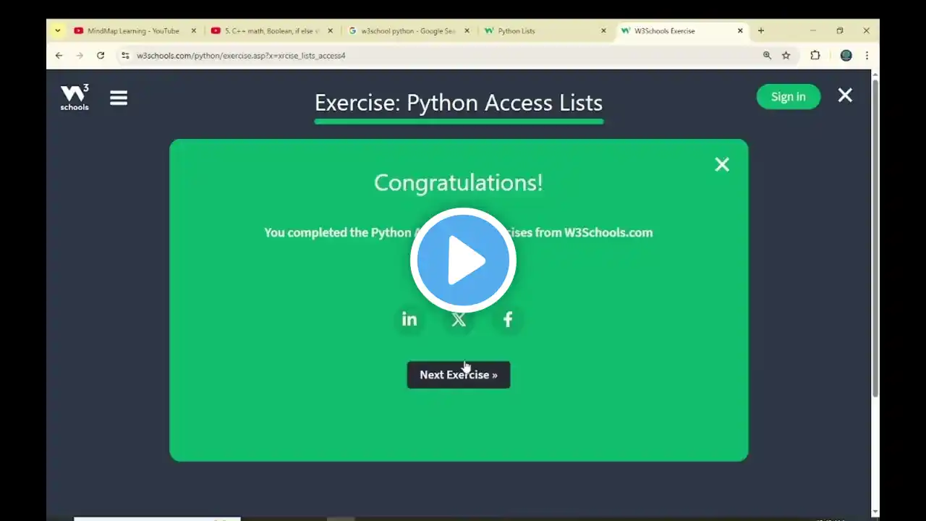926x521 pixels.
Task: Go forward in browser history
Action: coord(80,55)
